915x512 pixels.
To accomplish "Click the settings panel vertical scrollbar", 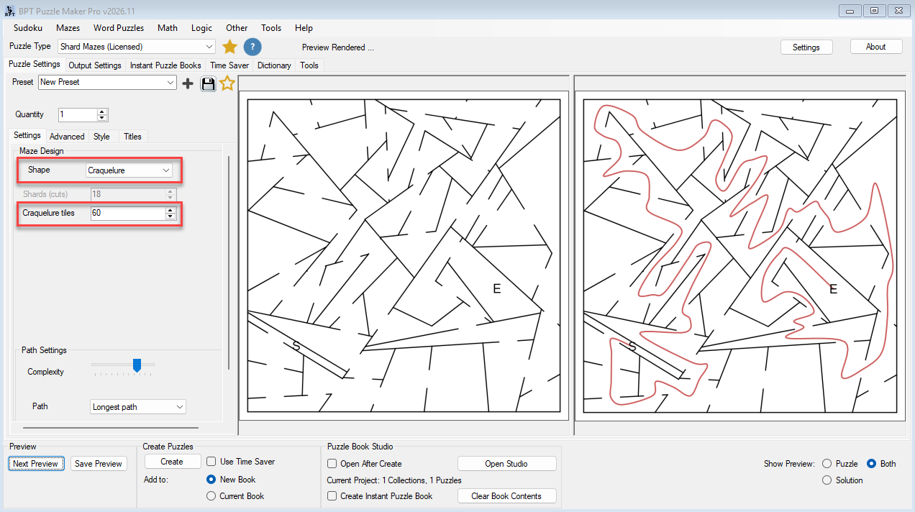I will tap(229, 262).
